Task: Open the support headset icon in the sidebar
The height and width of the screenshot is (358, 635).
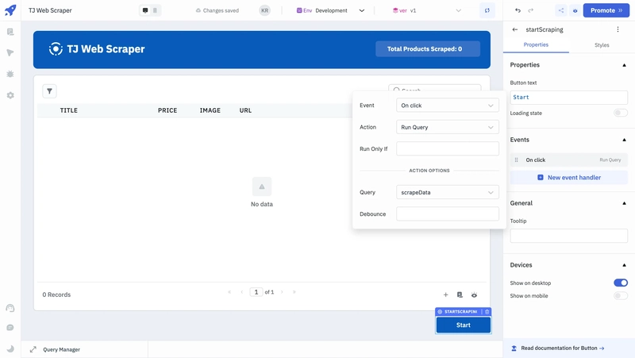Action: [x=10, y=308]
